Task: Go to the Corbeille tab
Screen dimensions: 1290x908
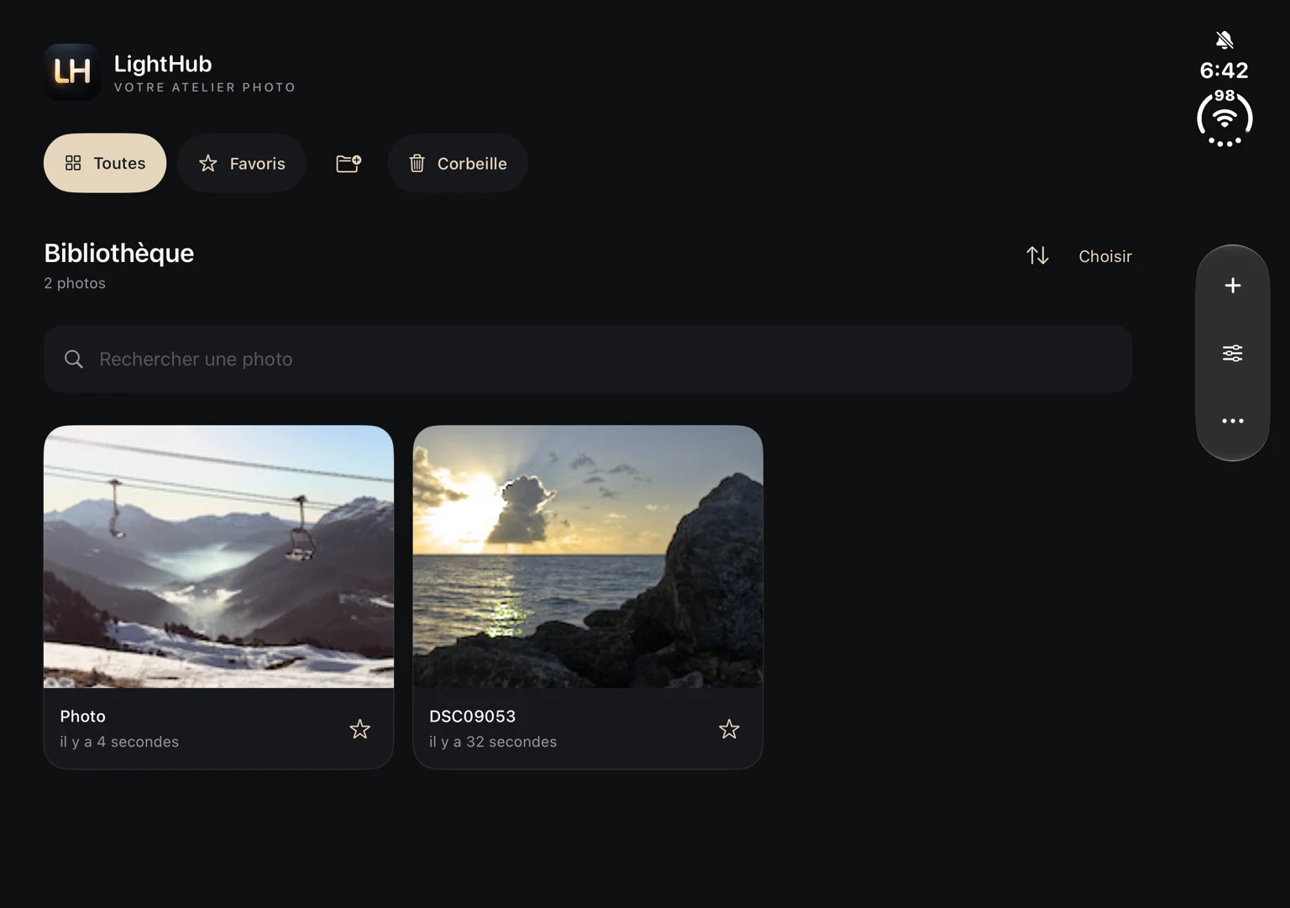Action: point(458,163)
